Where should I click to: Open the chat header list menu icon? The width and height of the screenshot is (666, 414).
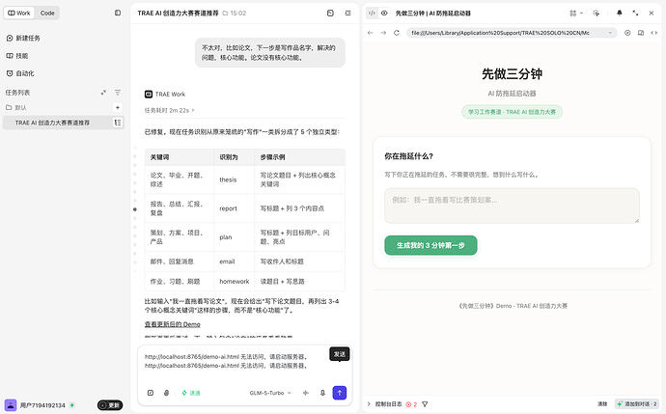(x=347, y=14)
